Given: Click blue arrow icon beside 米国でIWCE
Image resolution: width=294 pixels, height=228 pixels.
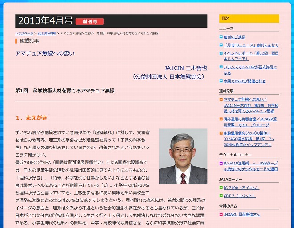Looking at the screenshot, I should click(221, 81).
